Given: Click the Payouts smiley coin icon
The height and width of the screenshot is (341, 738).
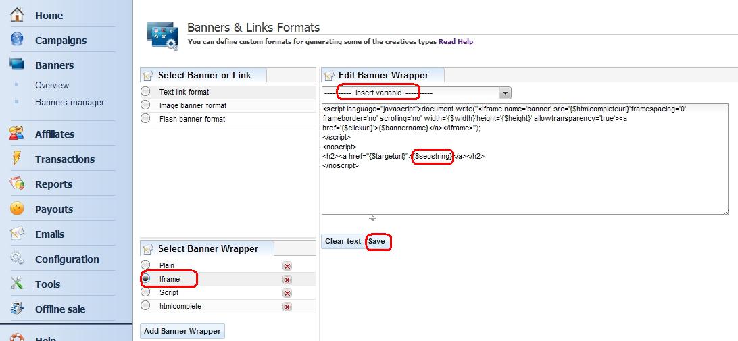Looking at the screenshot, I should pyautogui.click(x=17, y=209).
